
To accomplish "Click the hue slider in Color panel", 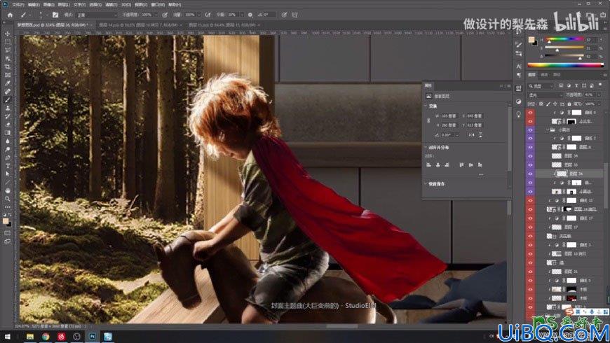I will point(564,39).
